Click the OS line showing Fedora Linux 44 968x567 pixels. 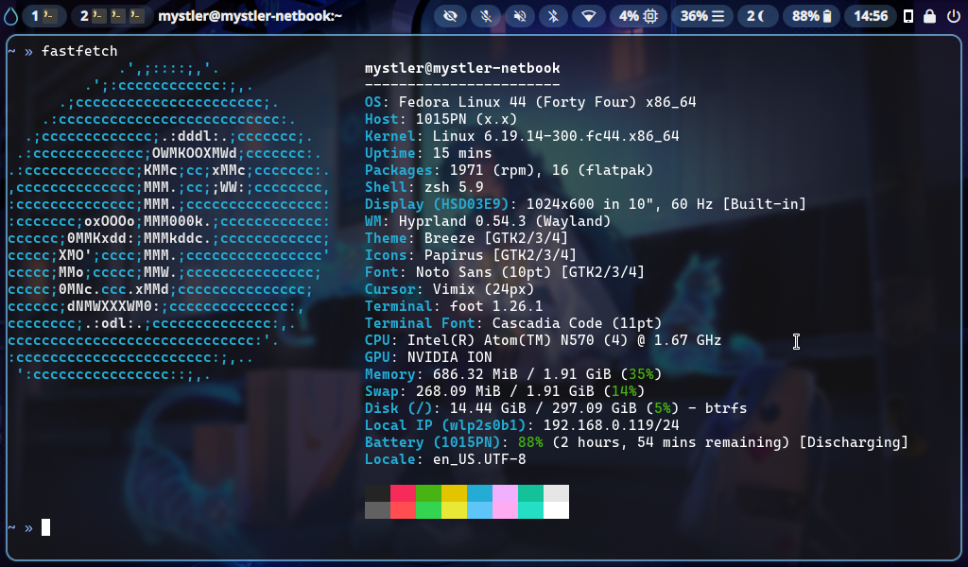[x=530, y=102]
